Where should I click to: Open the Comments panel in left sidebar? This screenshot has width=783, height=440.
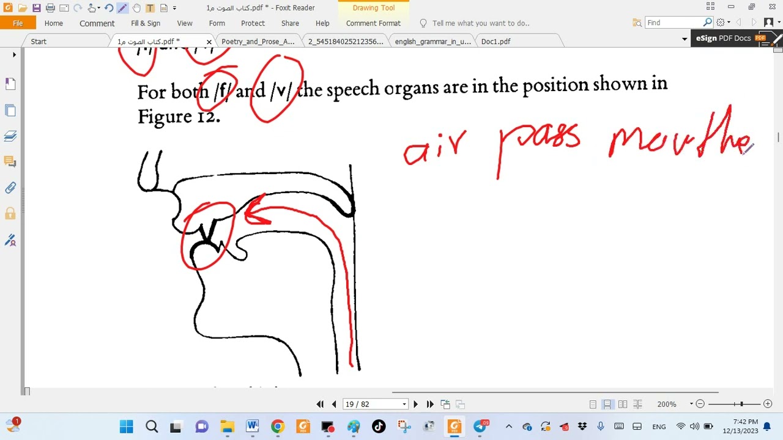10,162
